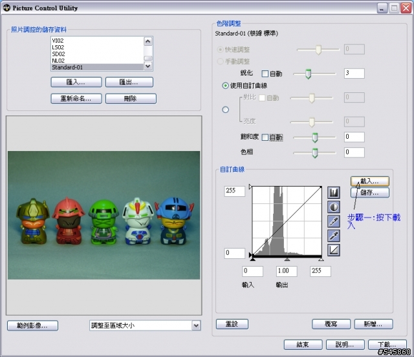The height and width of the screenshot is (357, 414).
Task: Click the 刪除 delete button
Action: pyautogui.click(x=131, y=99)
